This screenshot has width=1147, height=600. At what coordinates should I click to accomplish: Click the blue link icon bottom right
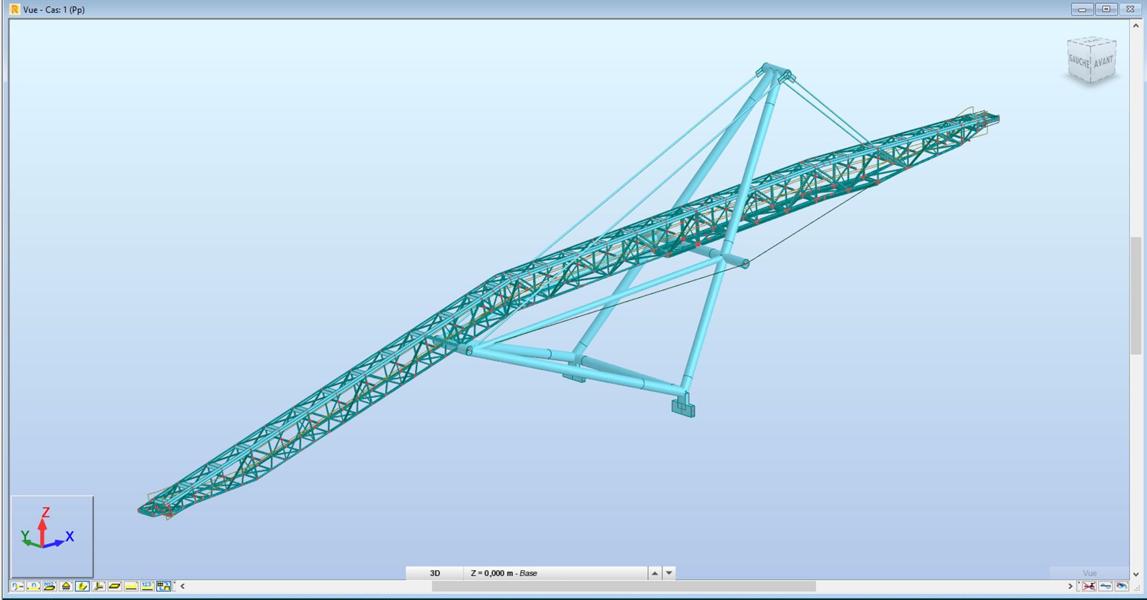pyautogui.click(x=1105, y=586)
